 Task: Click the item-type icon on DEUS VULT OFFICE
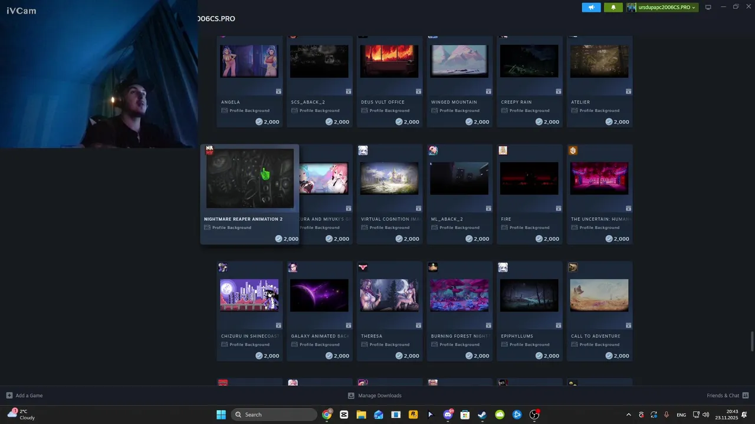(418, 91)
